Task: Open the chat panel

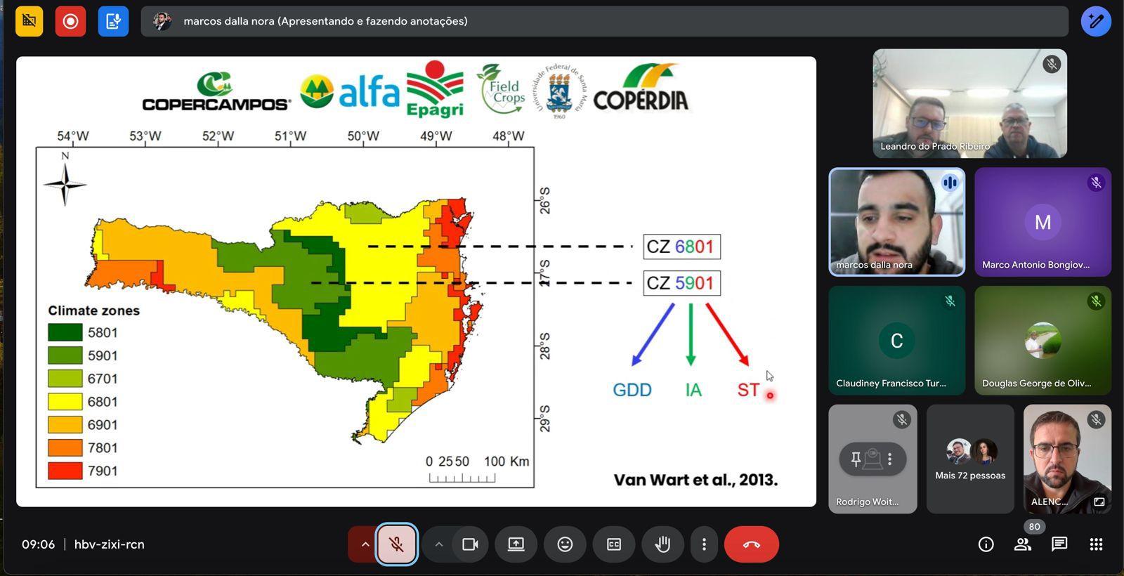Action: (1059, 544)
